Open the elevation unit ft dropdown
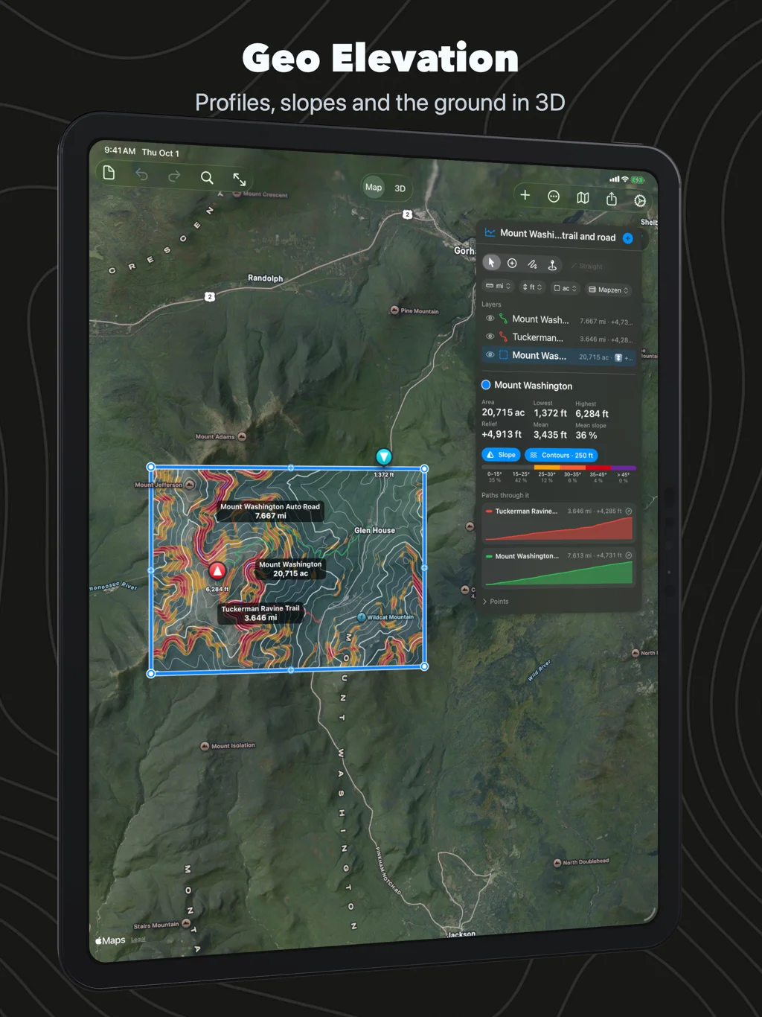Viewport: 762px width, 1017px height. (532, 287)
